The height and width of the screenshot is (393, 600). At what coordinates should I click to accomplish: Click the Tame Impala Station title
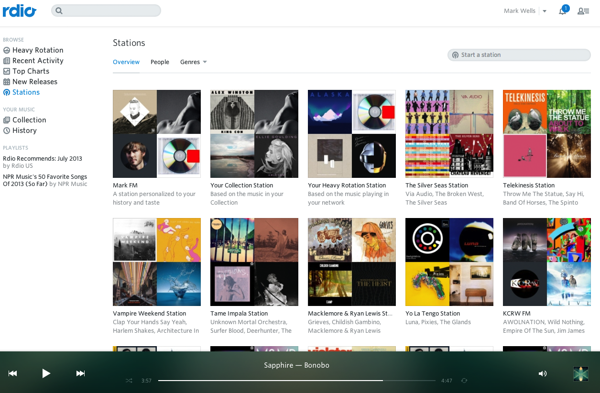(239, 314)
